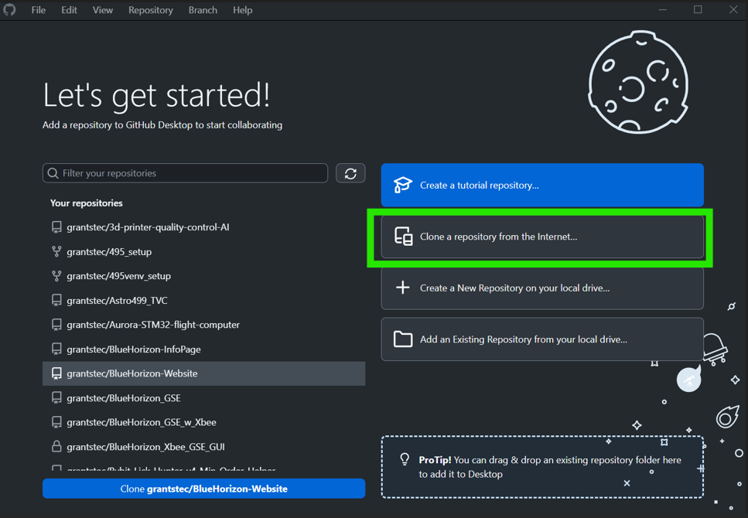The height and width of the screenshot is (518, 748).
Task: Maximize the GitHub Desktop window
Action: pos(698,9)
